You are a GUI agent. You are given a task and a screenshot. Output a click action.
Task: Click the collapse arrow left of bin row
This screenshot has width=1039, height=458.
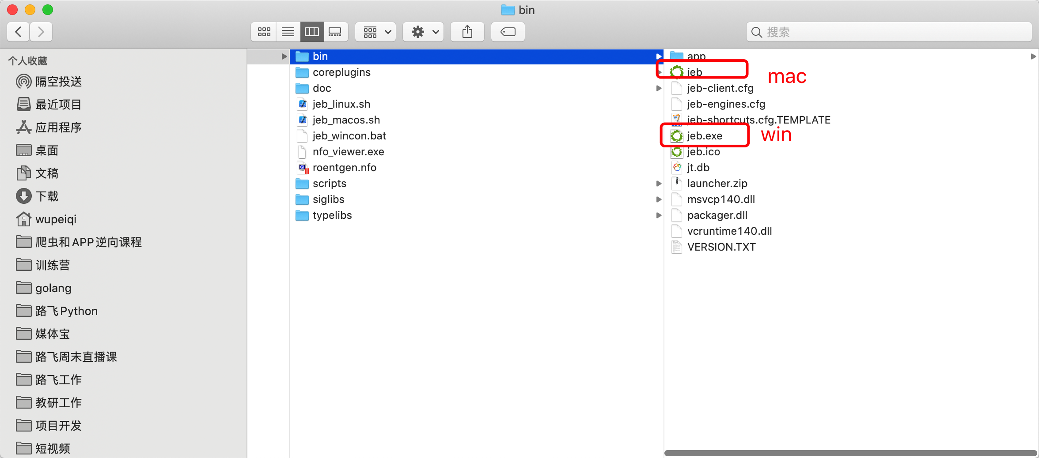click(284, 56)
